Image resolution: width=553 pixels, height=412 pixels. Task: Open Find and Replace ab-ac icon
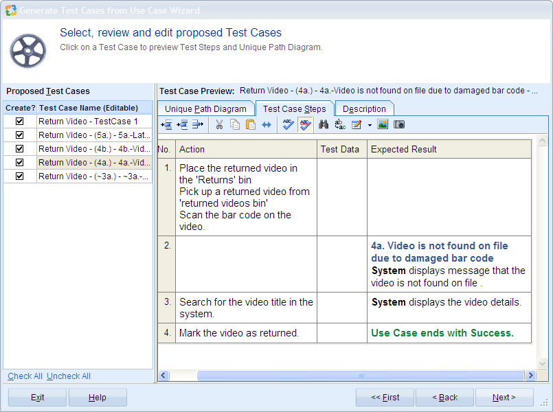[340, 124]
